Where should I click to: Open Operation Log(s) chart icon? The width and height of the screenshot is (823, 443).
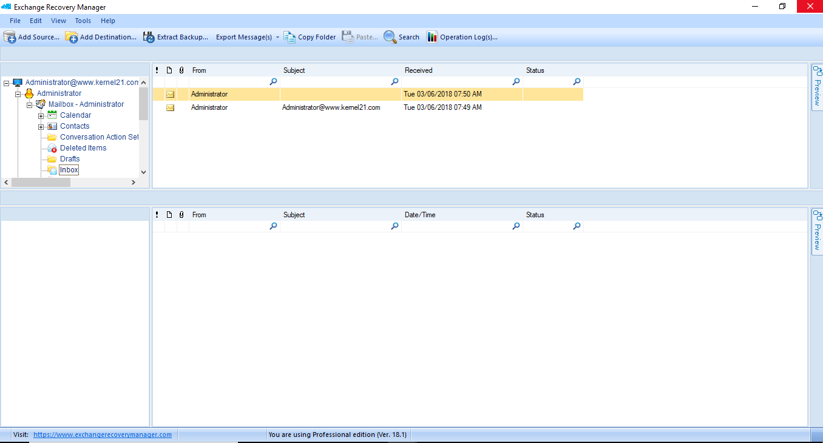(x=432, y=37)
